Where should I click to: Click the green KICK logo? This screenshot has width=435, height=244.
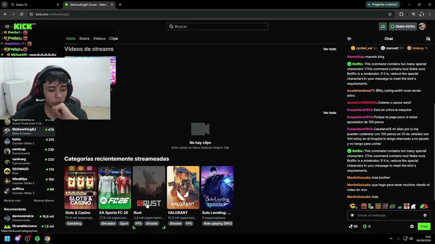click(x=23, y=26)
